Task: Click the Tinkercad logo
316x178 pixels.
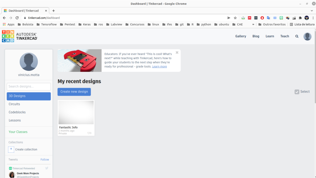Action: pos(19,36)
